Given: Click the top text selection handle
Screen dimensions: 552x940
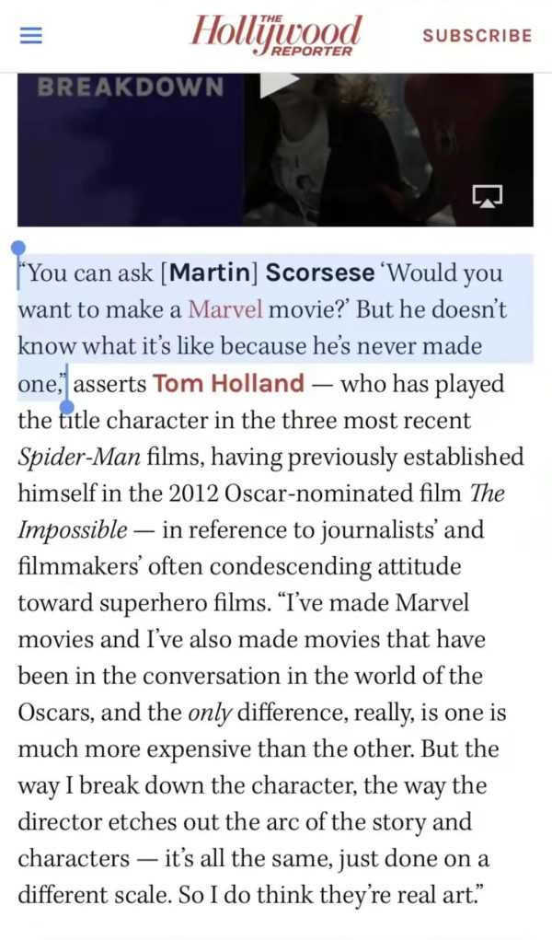Looking at the screenshot, I should click(x=17, y=248).
